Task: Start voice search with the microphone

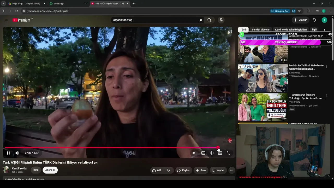Action: [x=221, y=20]
